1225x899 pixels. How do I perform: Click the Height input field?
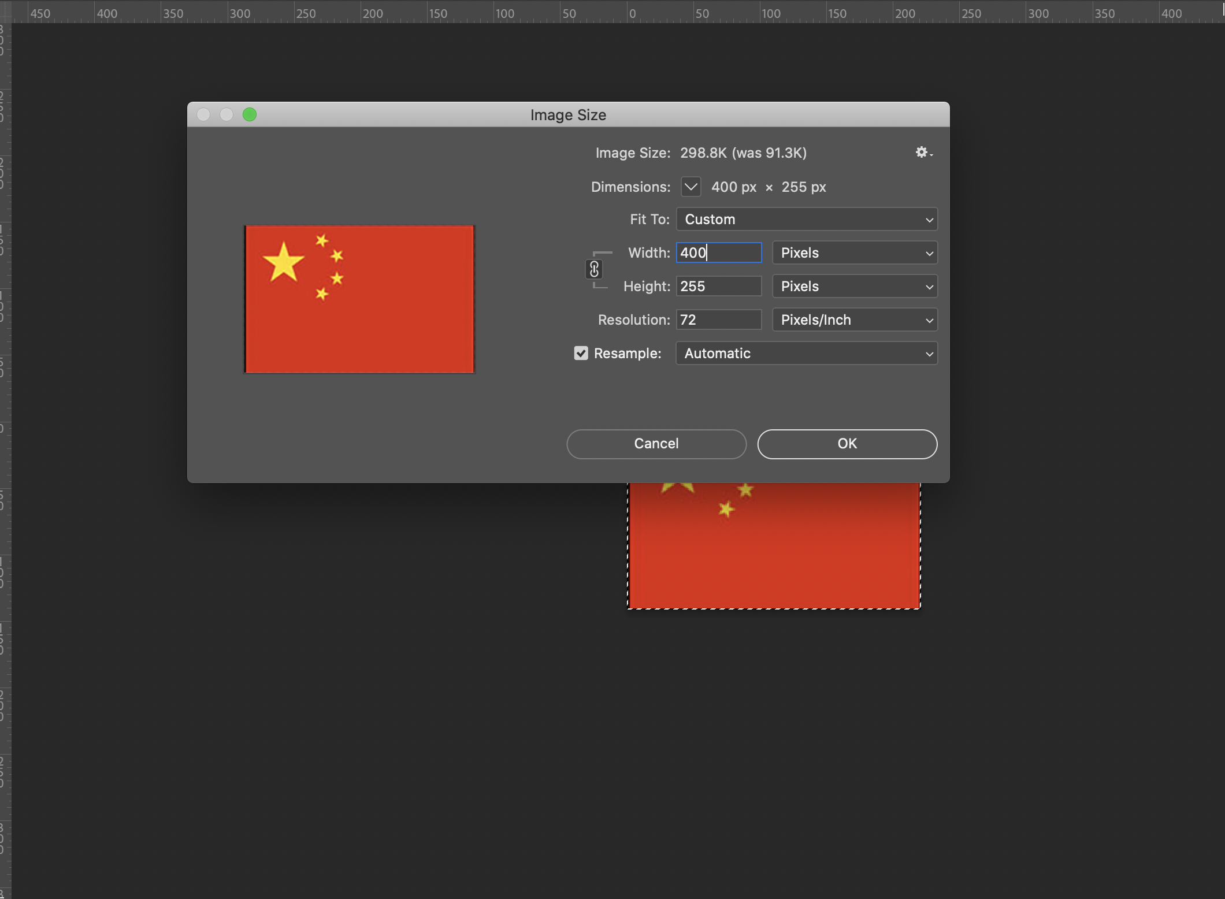pyautogui.click(x=719, y=287)
